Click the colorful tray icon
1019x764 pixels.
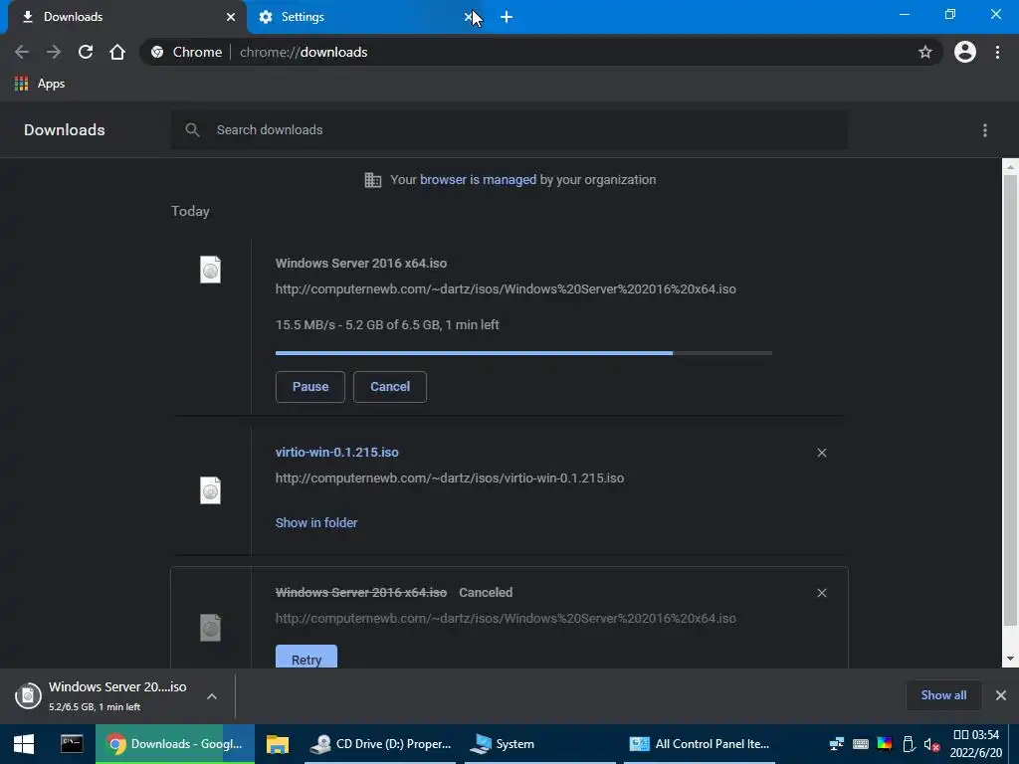click(885, 744)
